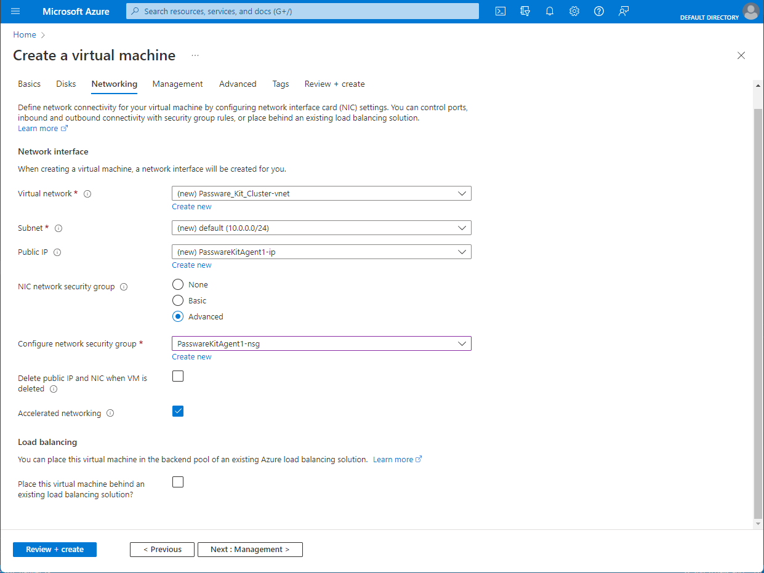Screen dimensions: 764x573
Task: Show info tooltip for Accelerated networking
Action: coord(110,414)
